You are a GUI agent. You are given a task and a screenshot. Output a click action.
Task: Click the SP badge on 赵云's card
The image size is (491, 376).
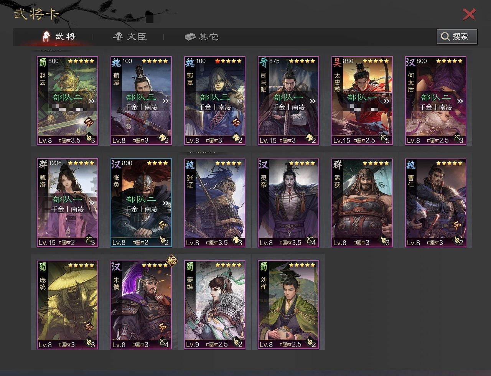click(x=89, y=123)
